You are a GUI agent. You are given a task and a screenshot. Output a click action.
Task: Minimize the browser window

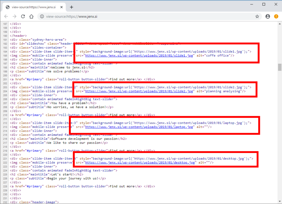tap(252, 4)
